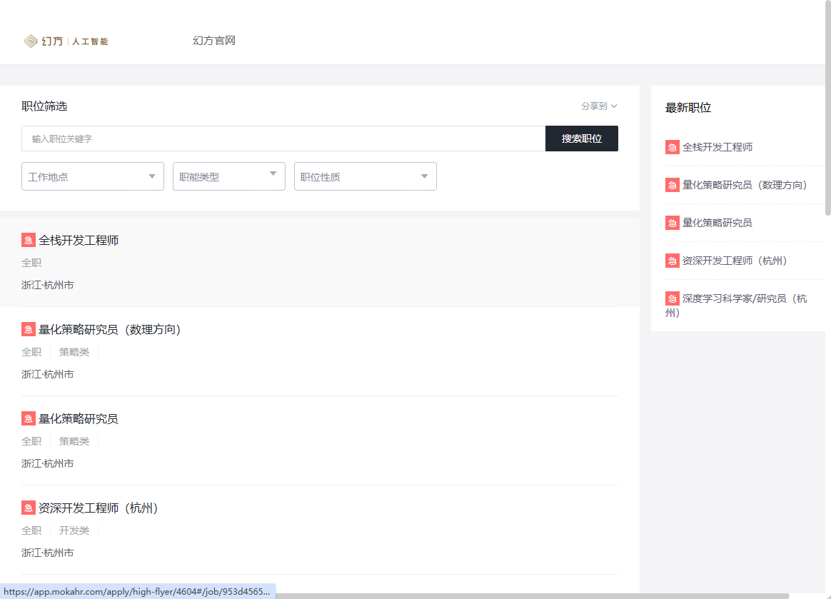Click urgent badge beside 资深开发工程师 in sidebar
This screenshot has height=599, width=831.
click(x=673, y=261)
